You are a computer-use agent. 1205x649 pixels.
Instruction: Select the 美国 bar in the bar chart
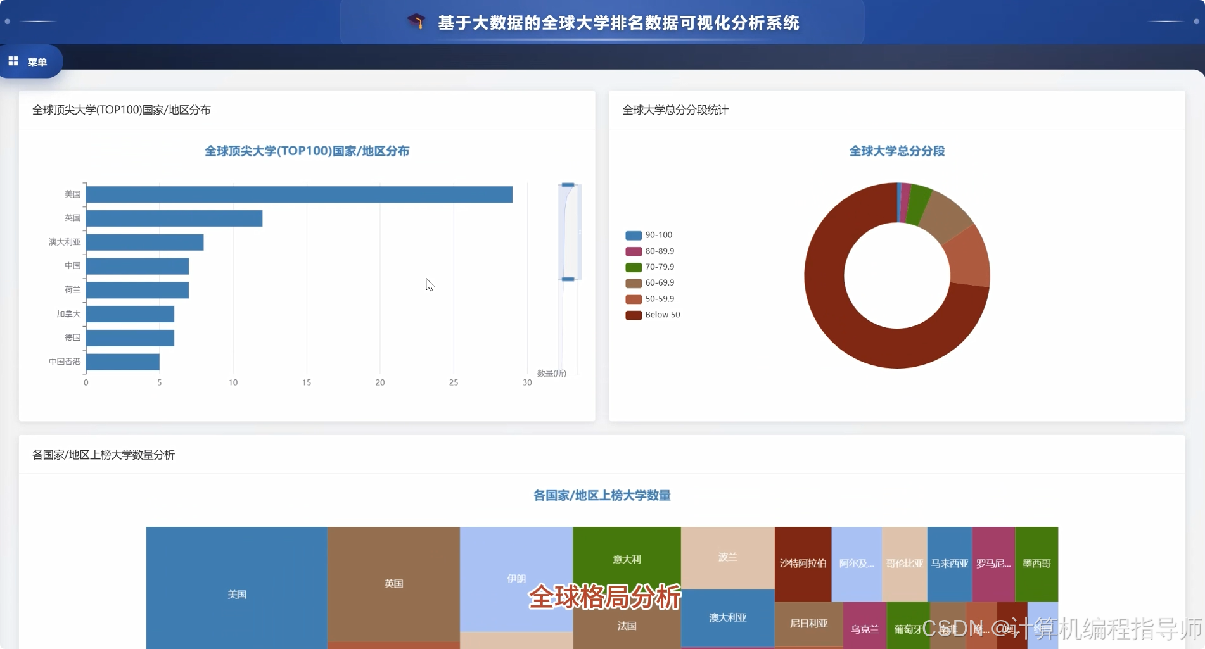[298, 194]
